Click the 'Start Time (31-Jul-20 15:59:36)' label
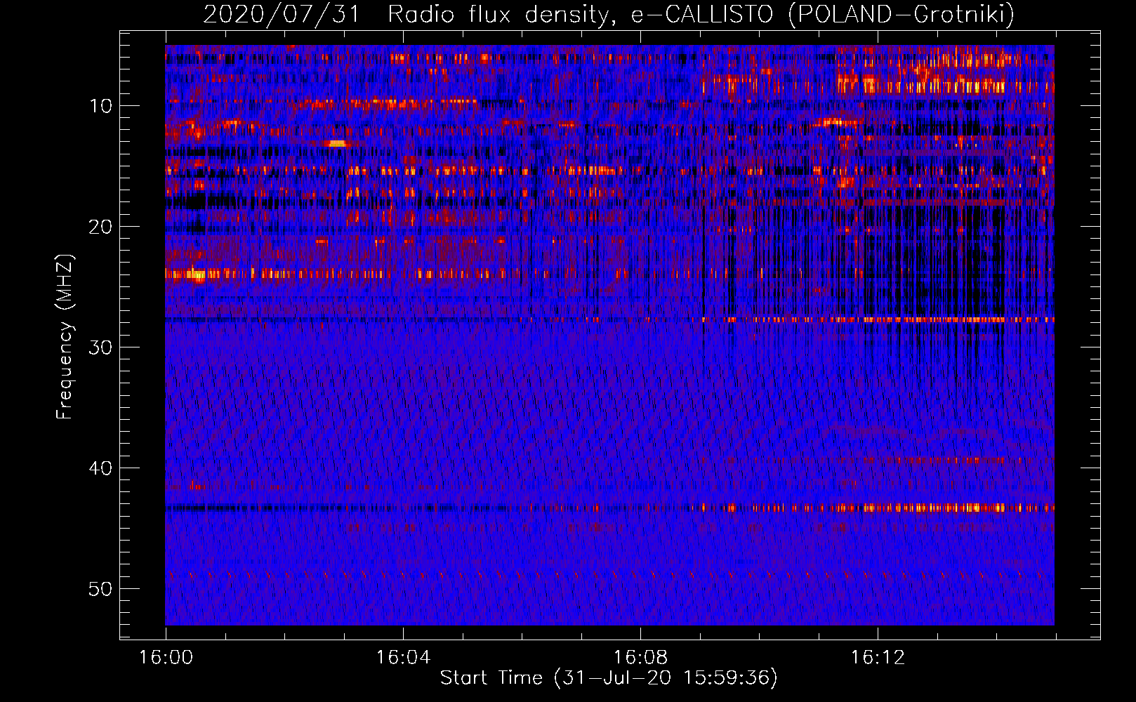 coord(609,678)
